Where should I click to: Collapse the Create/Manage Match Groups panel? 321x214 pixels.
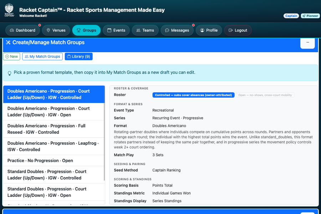coord(307,42)
